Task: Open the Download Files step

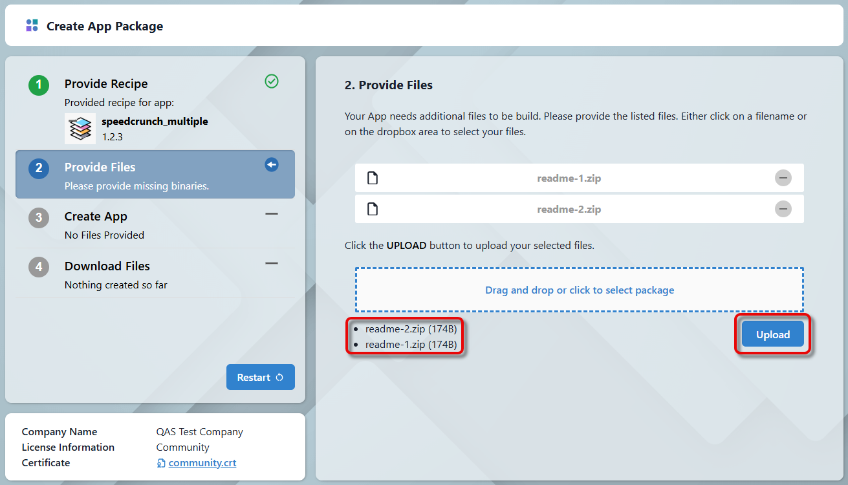Action: [107, 266]
